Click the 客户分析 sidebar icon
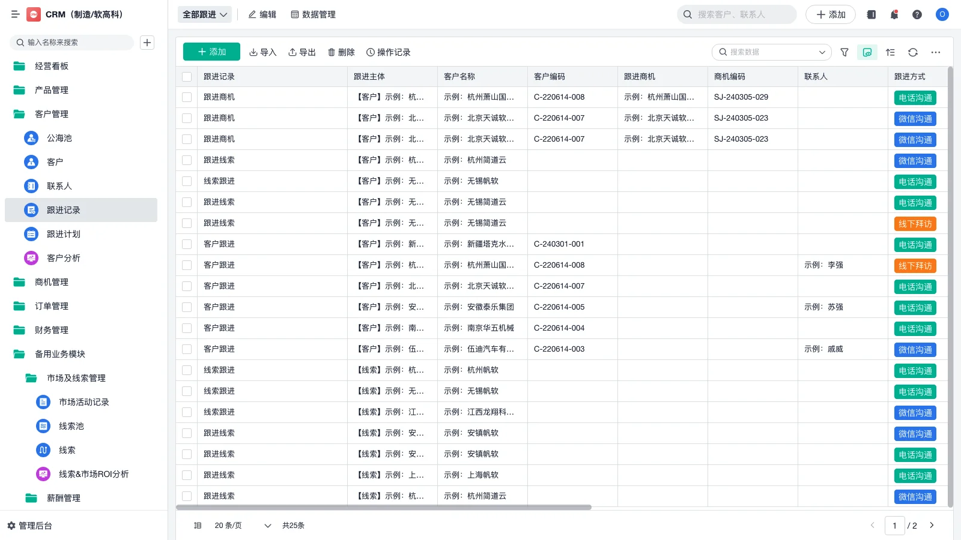The width and height of the screenshot is (961, 540). coord(31,258)
